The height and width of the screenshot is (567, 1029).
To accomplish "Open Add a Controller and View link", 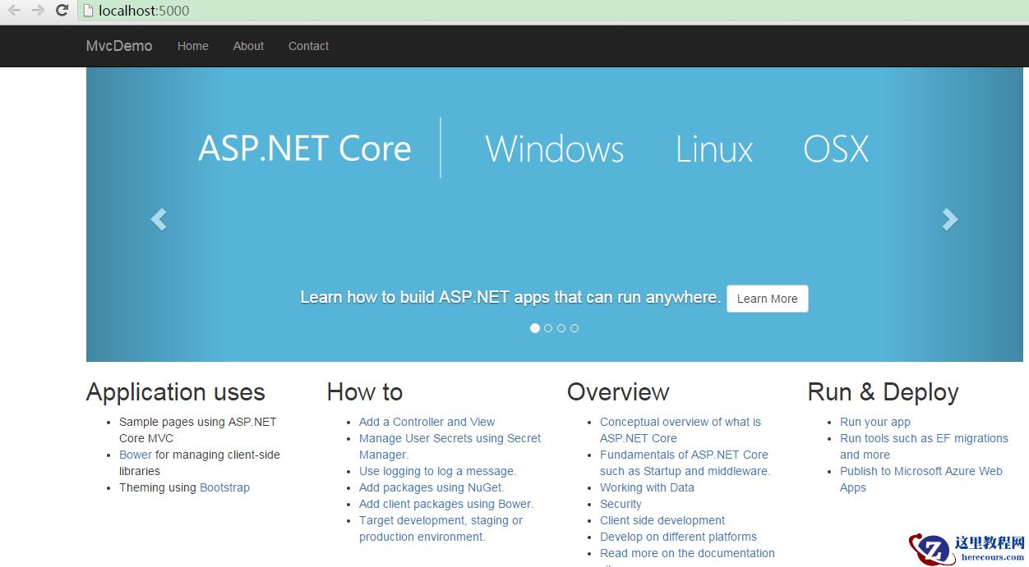I will [427, 422].
